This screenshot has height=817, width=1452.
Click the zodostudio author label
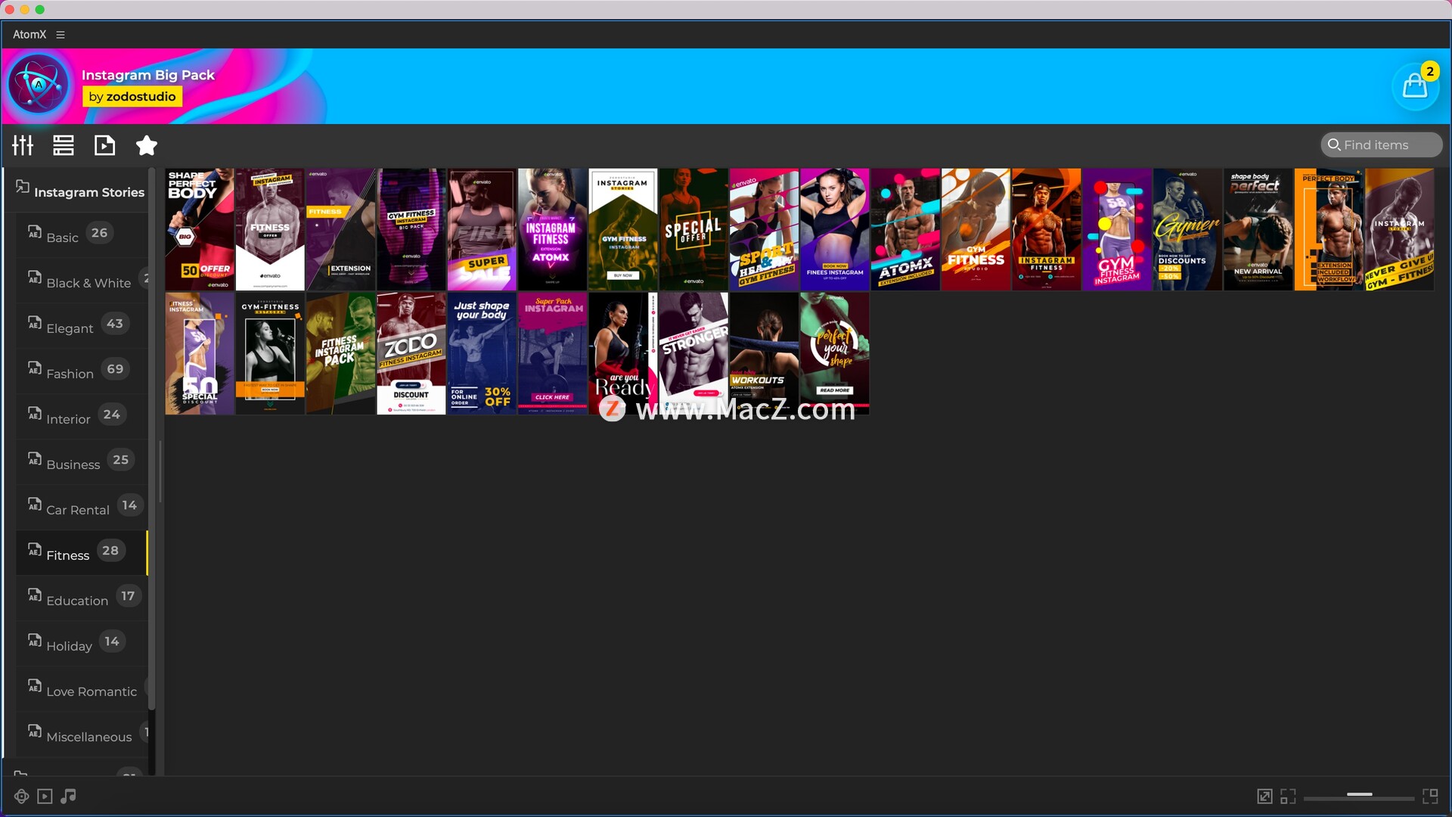point(132,97)
